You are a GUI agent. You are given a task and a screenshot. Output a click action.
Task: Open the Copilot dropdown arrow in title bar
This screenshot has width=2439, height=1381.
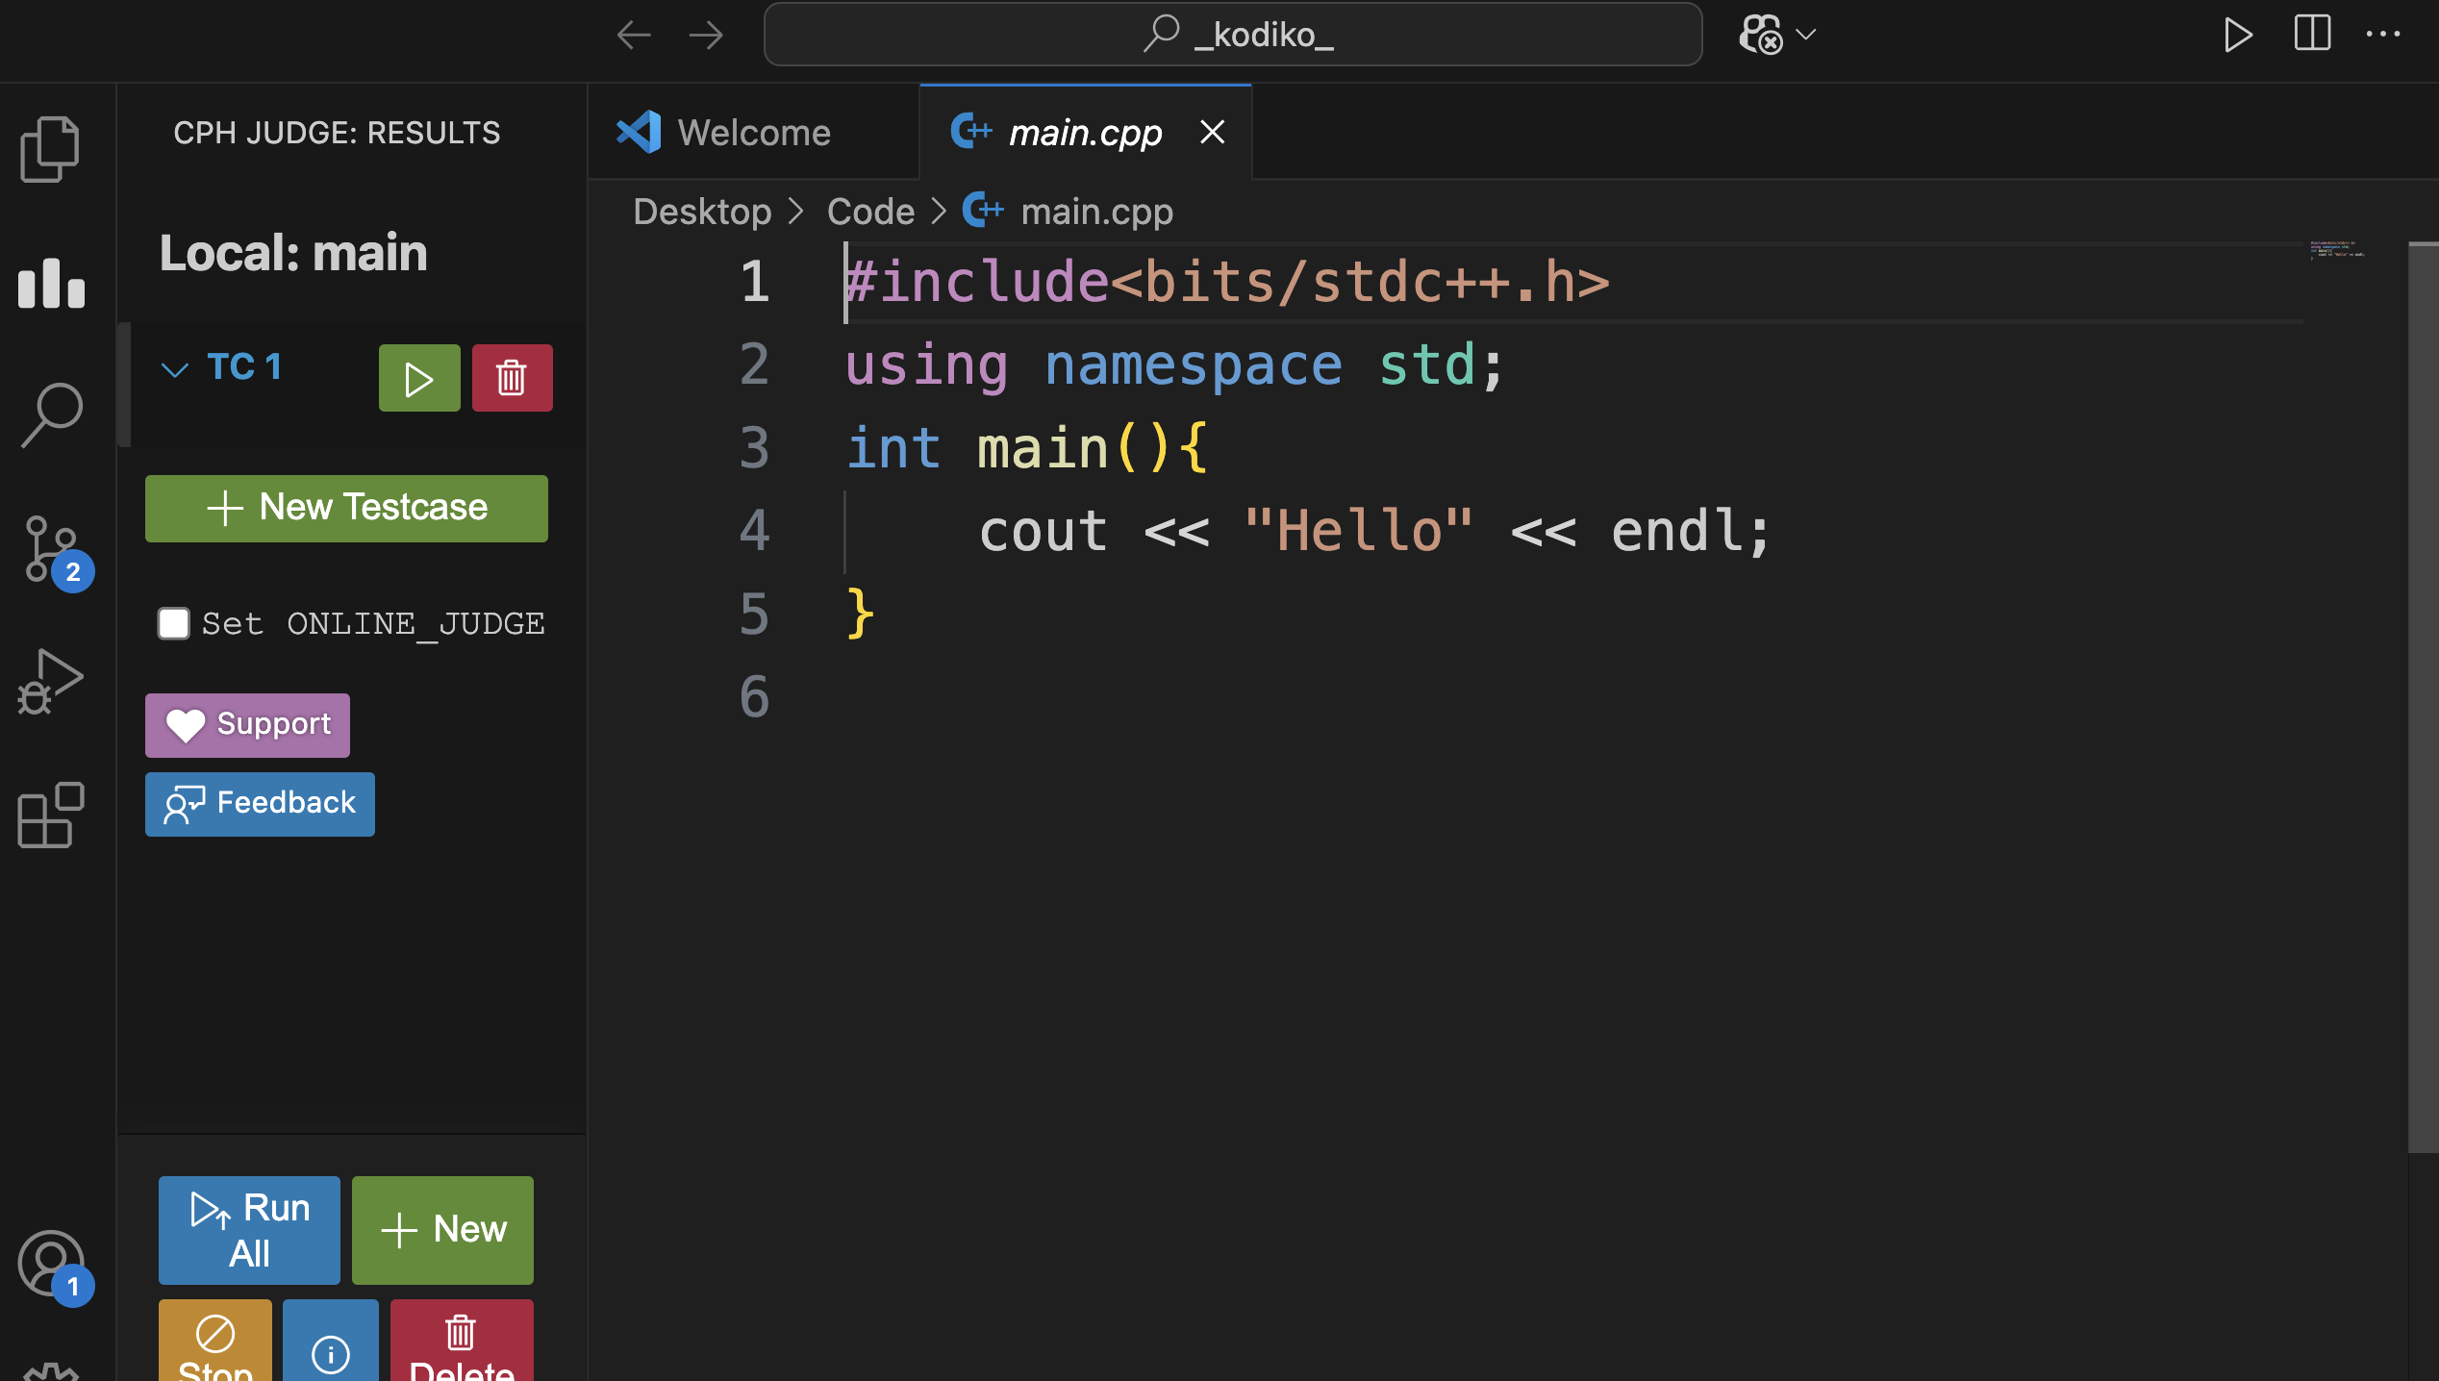tap(1805, 35)
